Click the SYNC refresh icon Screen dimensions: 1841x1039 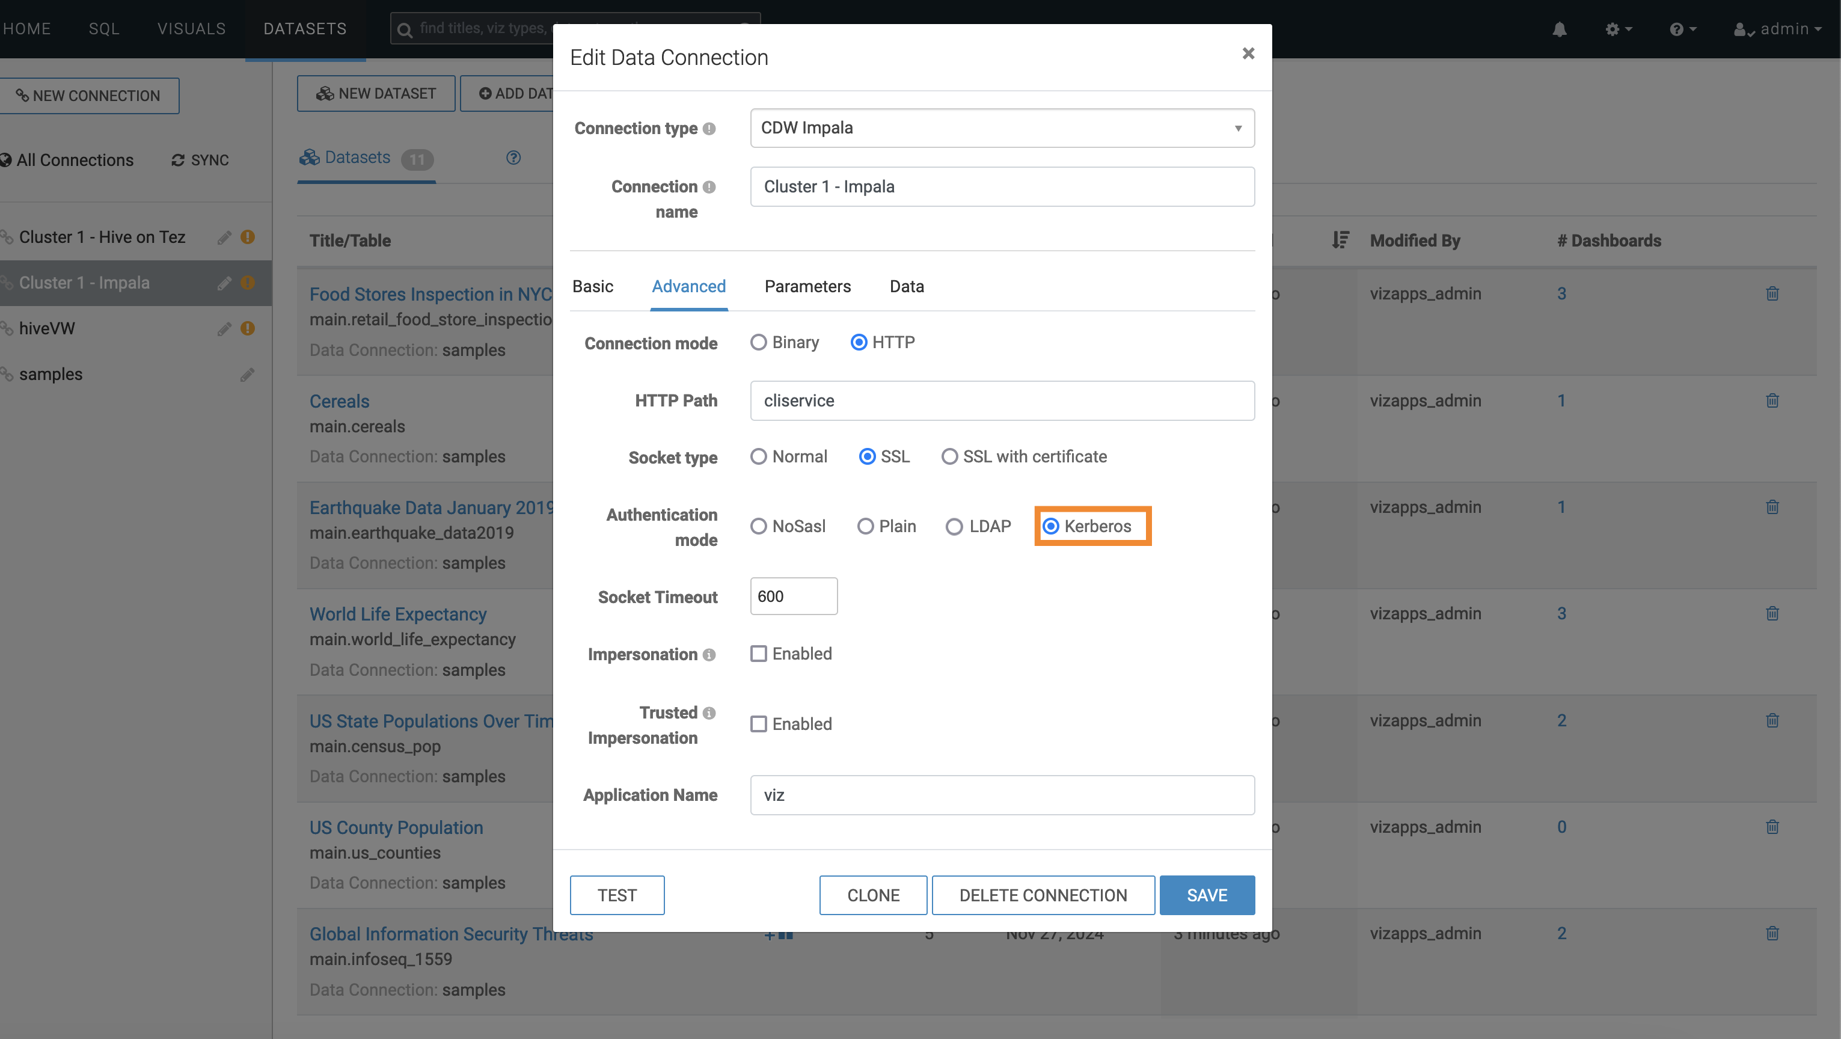[178, 160]
